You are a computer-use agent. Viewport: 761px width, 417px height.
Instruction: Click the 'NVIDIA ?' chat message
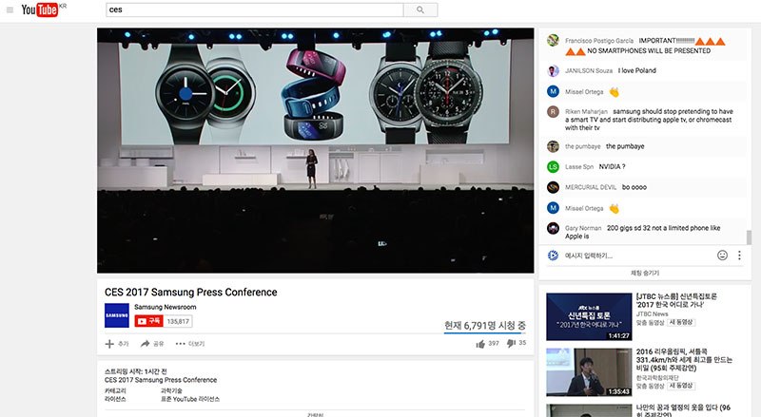(x=612, y=167)
